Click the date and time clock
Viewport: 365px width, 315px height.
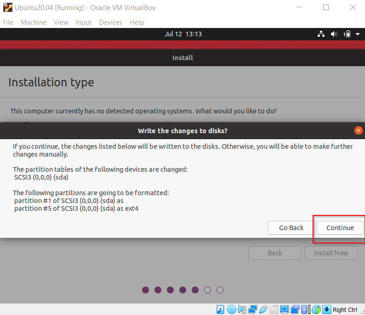tap(183, 34)
